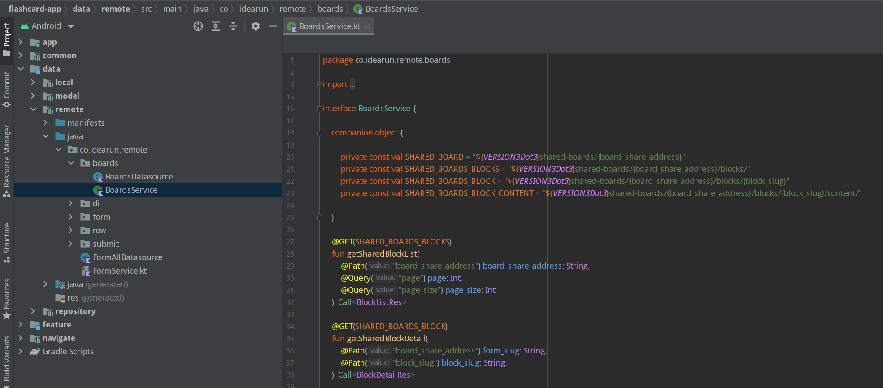This screenshot has width=883, height=388.
Task: Click the remote breadcrumb in navigation bar
Action: [115, 9]
